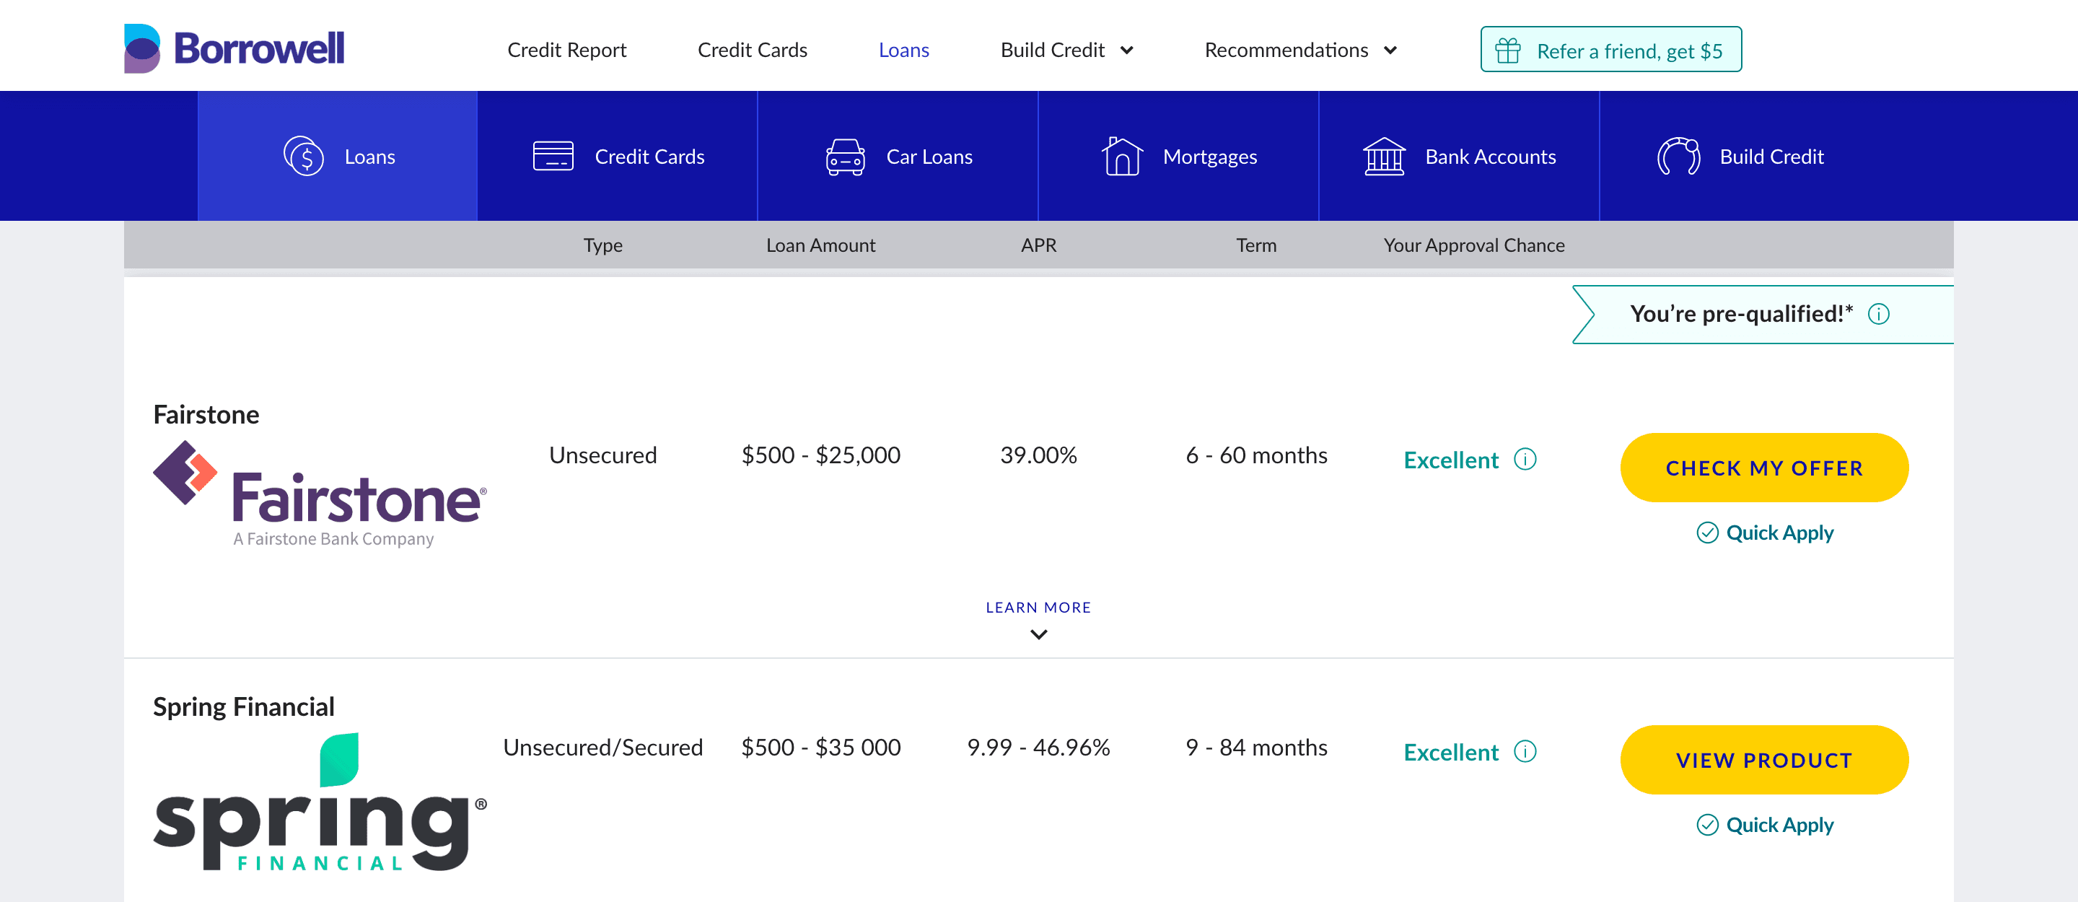Show Fairstone Excellent approval info tooltip
The image size is (2078, 902).
click(1525, 459)
